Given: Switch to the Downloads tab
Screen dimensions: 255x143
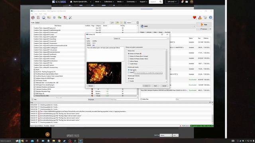Looking at the screenshot, I should [168, 32].
